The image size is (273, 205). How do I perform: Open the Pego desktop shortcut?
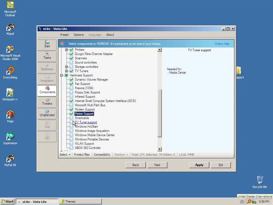[x=10, y=117]
